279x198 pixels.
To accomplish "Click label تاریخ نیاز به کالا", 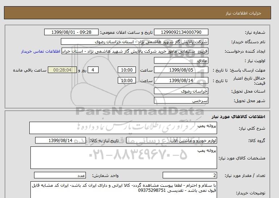I will [x=104, y=141].
